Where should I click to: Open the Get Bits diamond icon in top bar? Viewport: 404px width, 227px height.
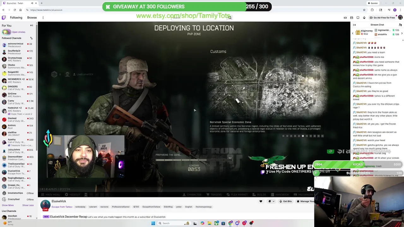[364, 18]
